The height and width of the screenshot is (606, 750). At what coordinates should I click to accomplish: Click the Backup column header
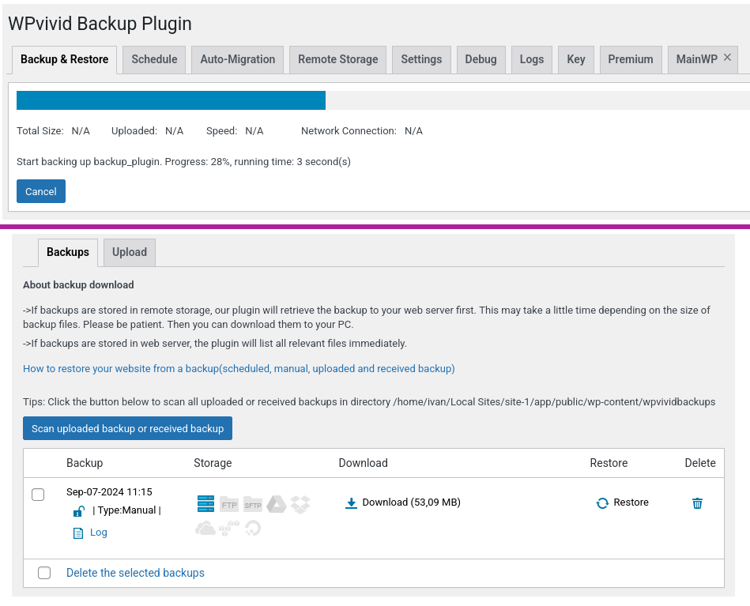tap(85, 463)
